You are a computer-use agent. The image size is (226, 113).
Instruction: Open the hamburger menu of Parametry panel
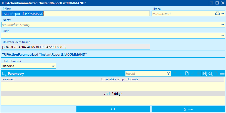(222, 73)
